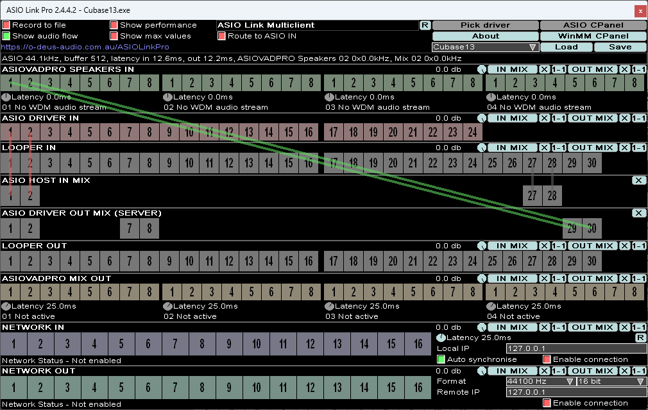Viewport: 648px width, 410px height.
Task: Adjust ASIOVADPRO Mix Out gain knob
Action: pyautogui.click(x=481, y=278)
